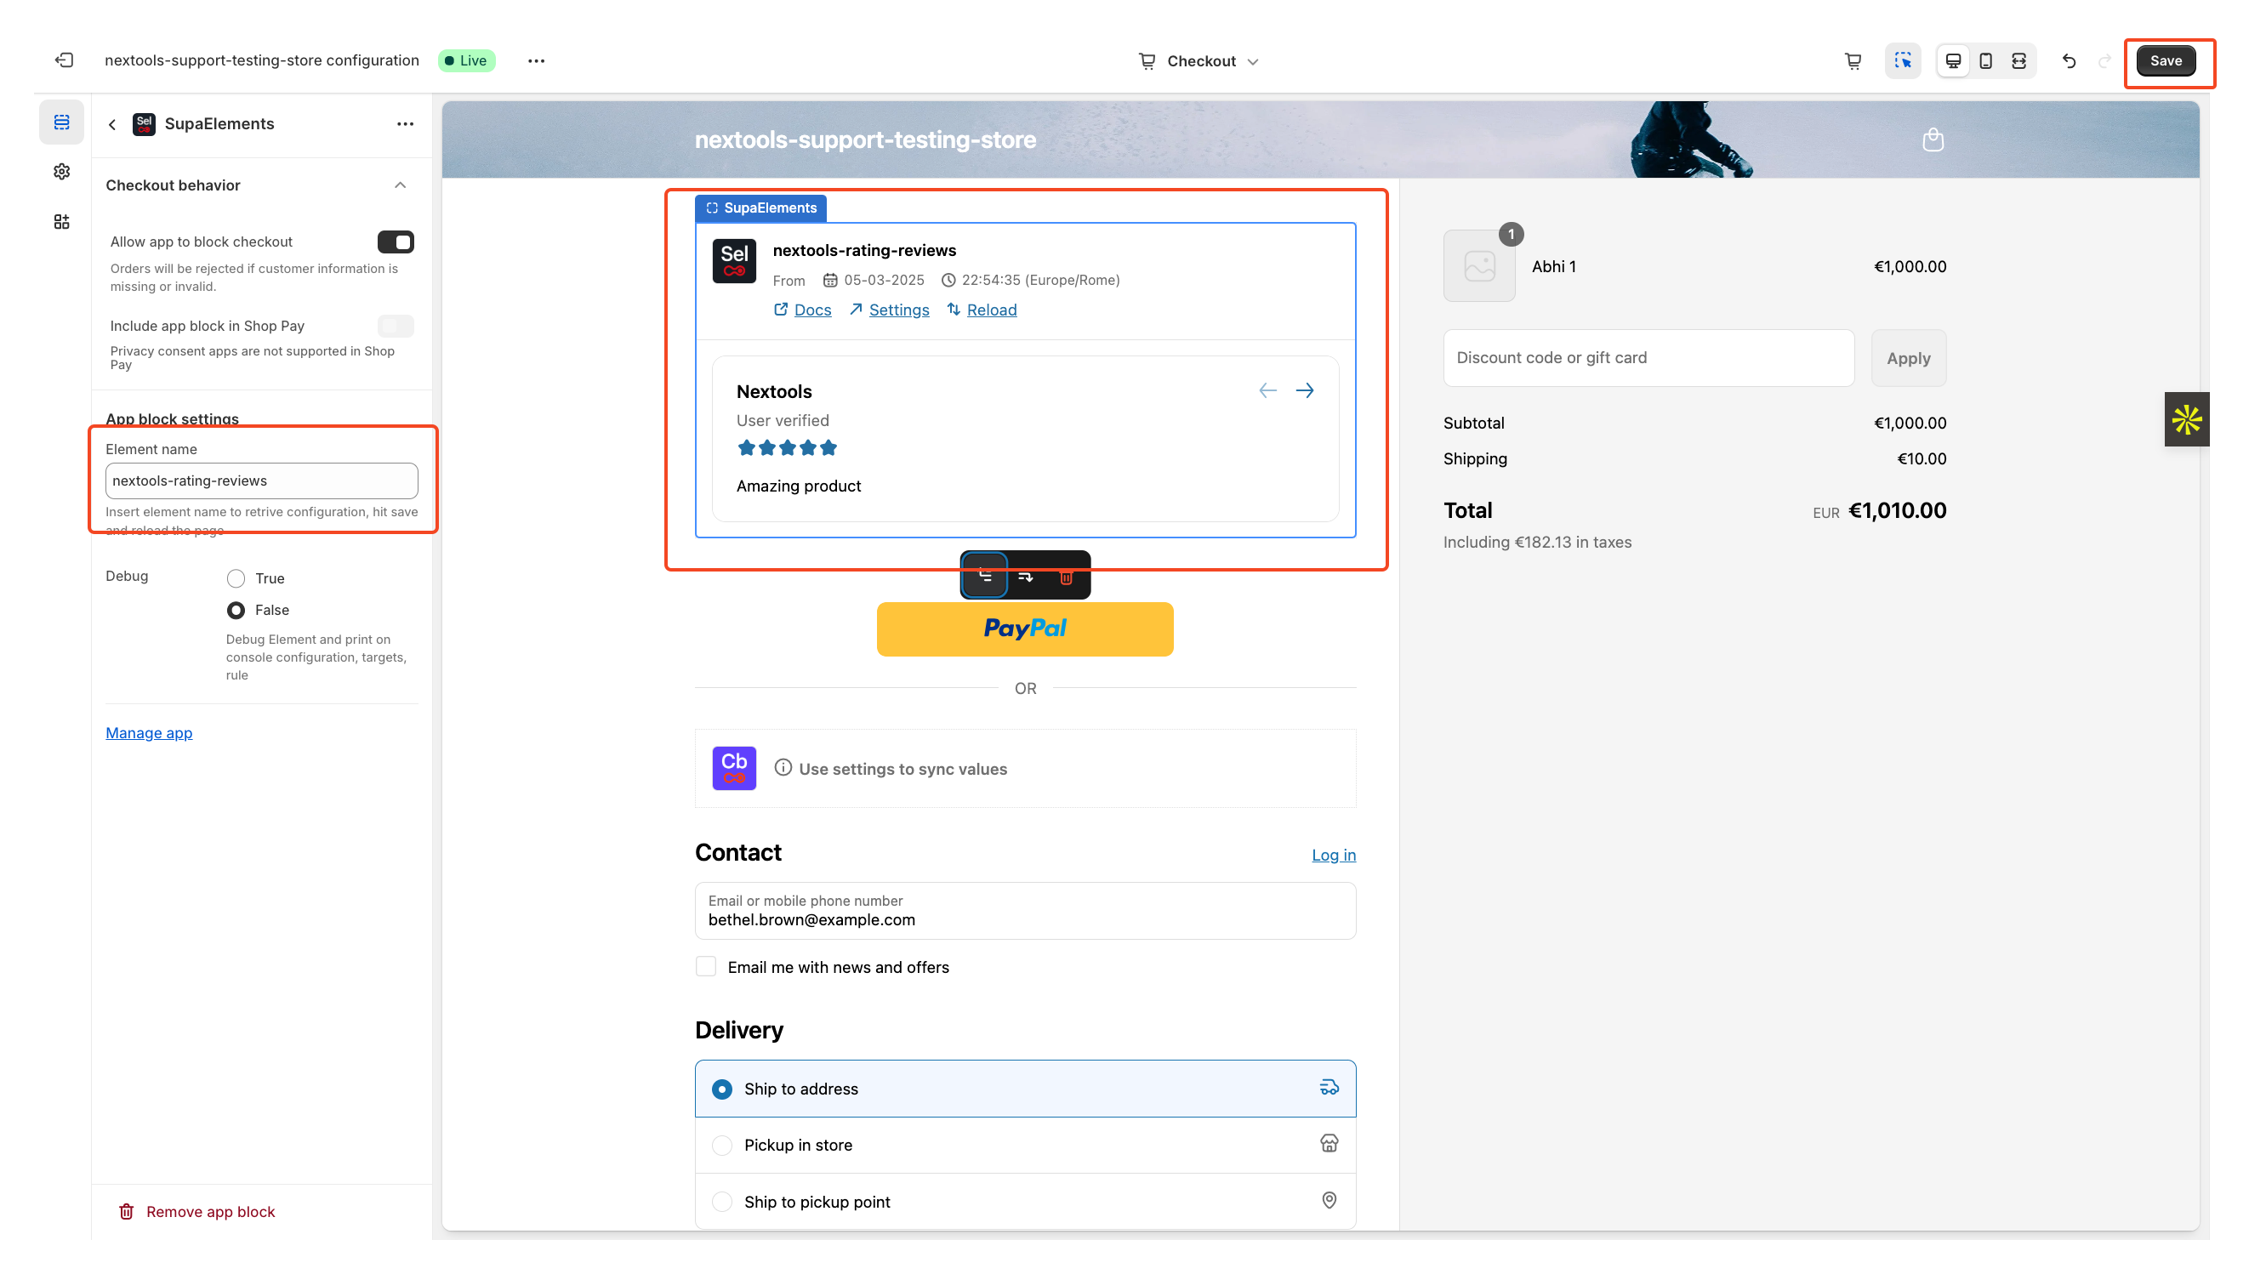Click the five-star rating in review
This screenshot has height=1274, width=2249.
coord(787,448)
